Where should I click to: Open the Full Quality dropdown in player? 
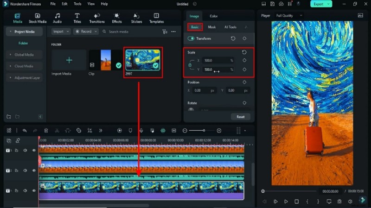coord(289,15)
